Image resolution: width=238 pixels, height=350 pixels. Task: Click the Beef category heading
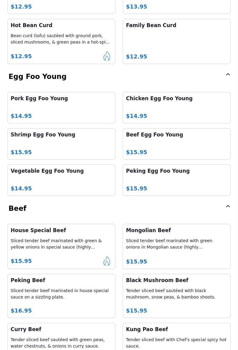(18, 208)
